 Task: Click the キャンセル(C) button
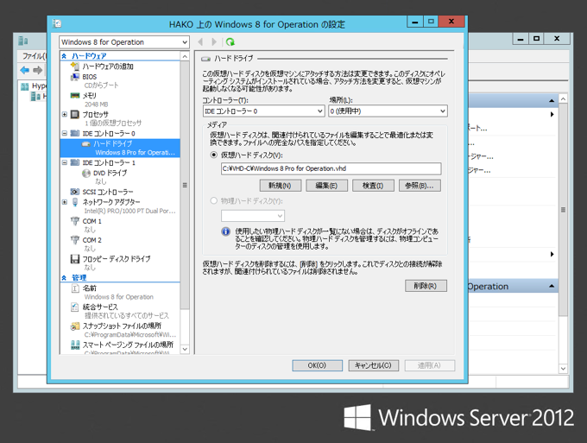pyautogui.click(x=373, y=365)
